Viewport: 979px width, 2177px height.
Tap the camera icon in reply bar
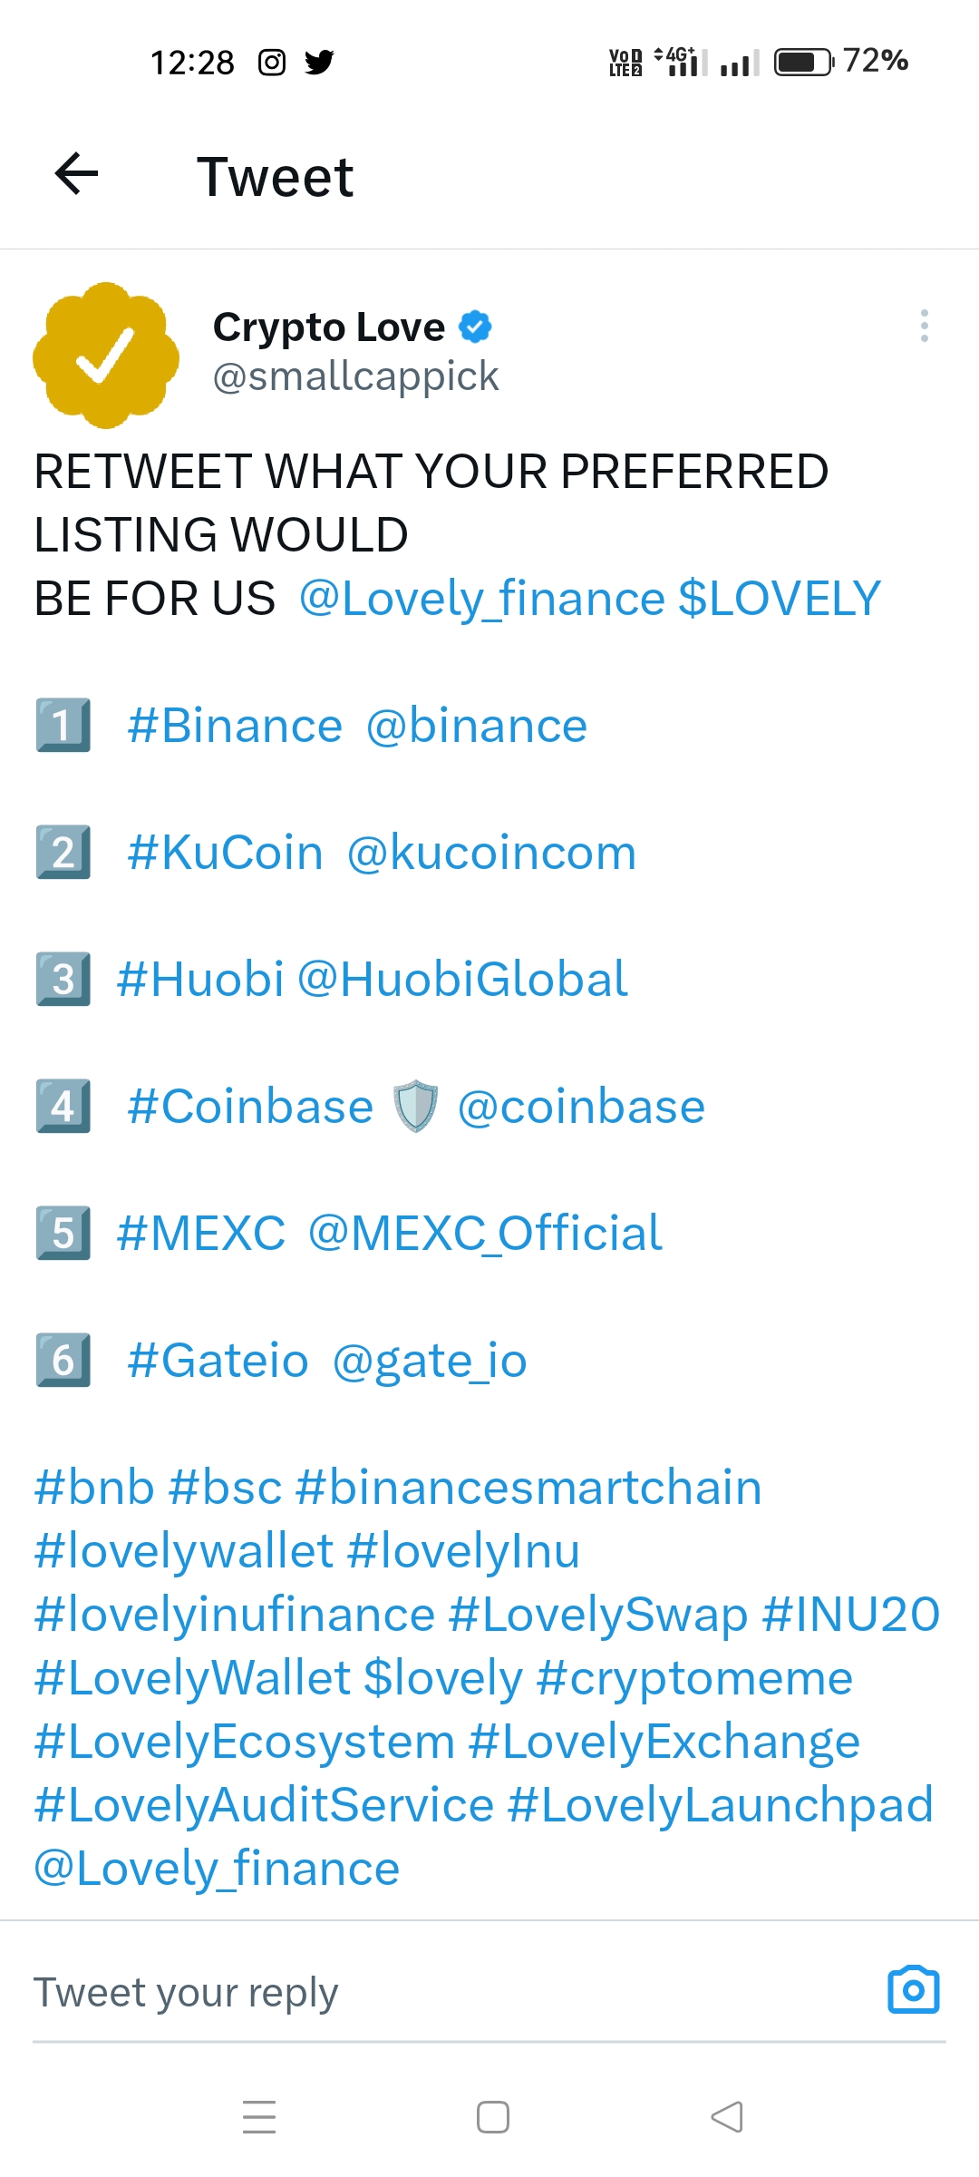[913, 1990]
